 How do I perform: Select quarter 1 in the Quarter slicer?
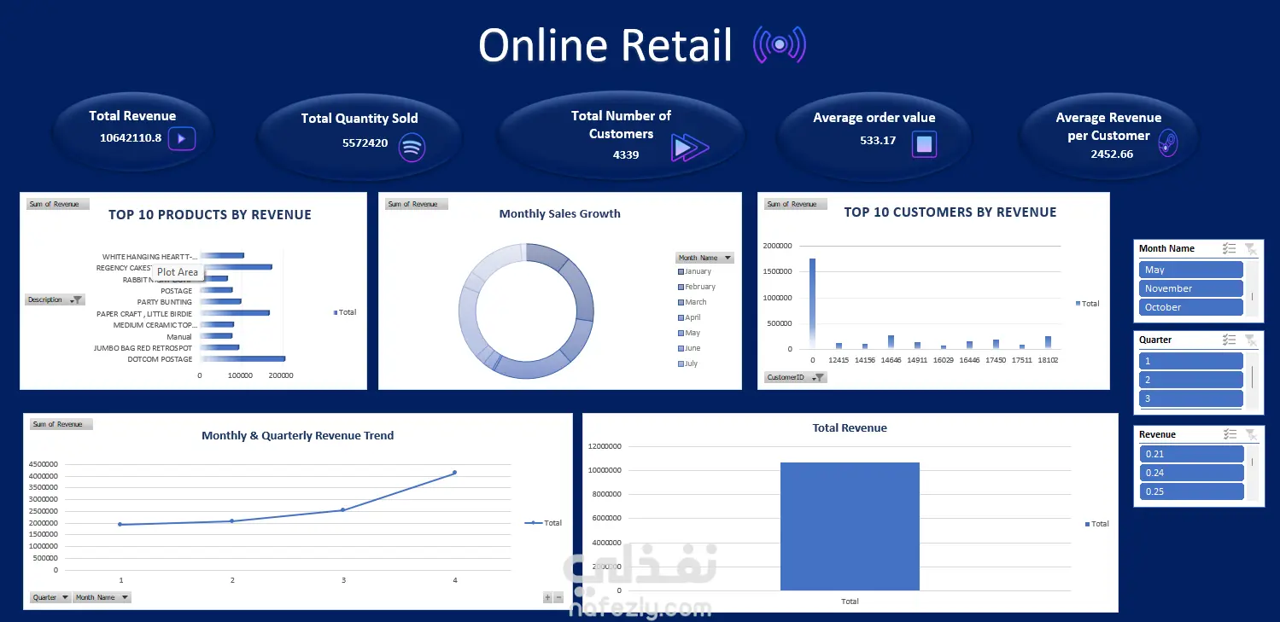tap(1190, 361)
